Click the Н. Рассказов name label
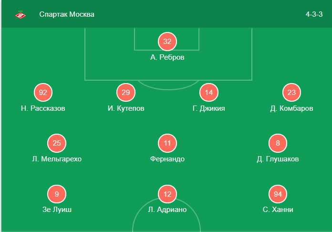 (43, 108)
